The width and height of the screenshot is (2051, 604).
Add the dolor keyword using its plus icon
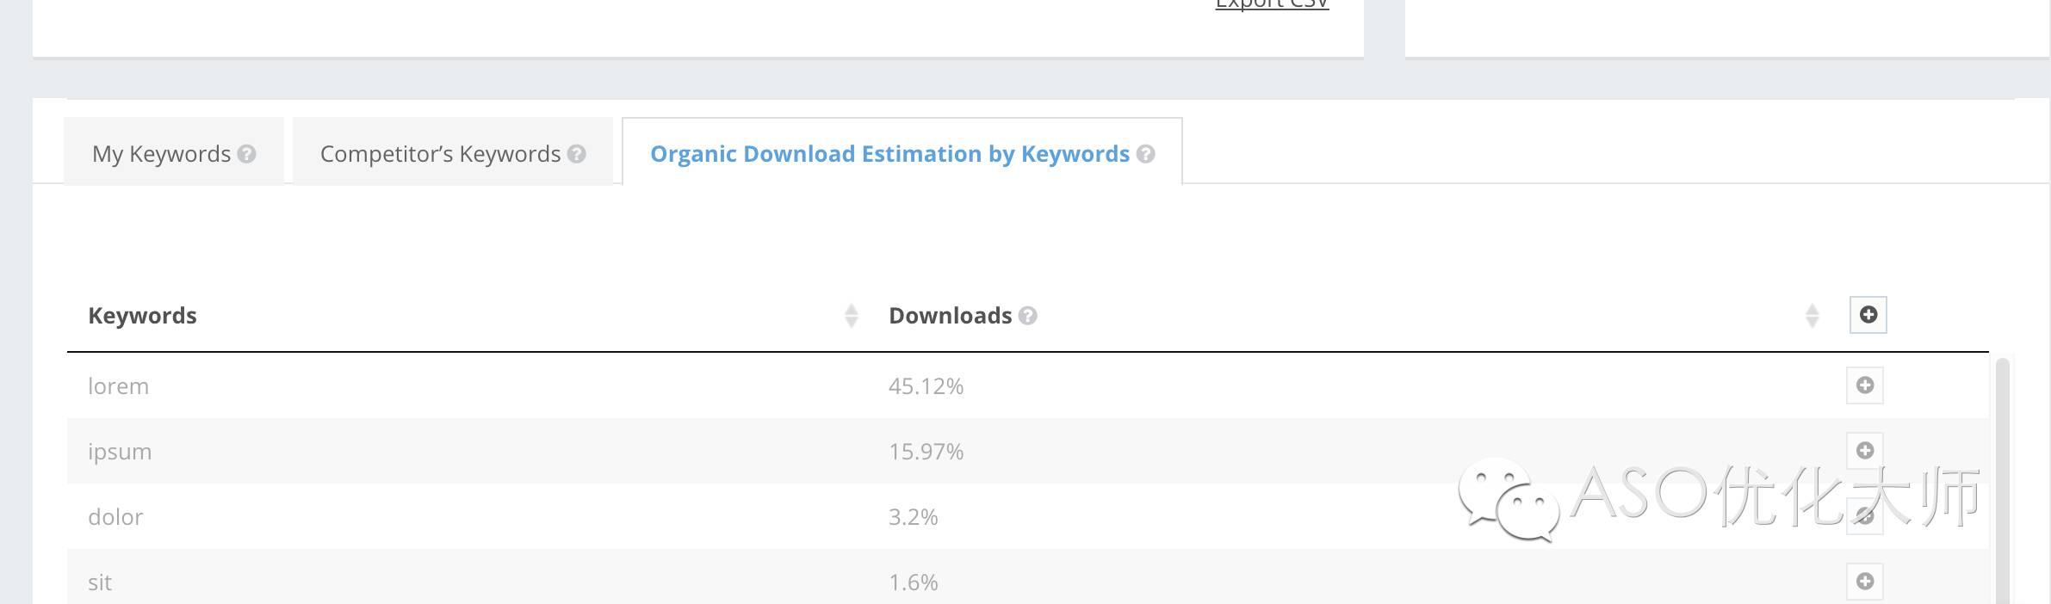coord(1865,516)
